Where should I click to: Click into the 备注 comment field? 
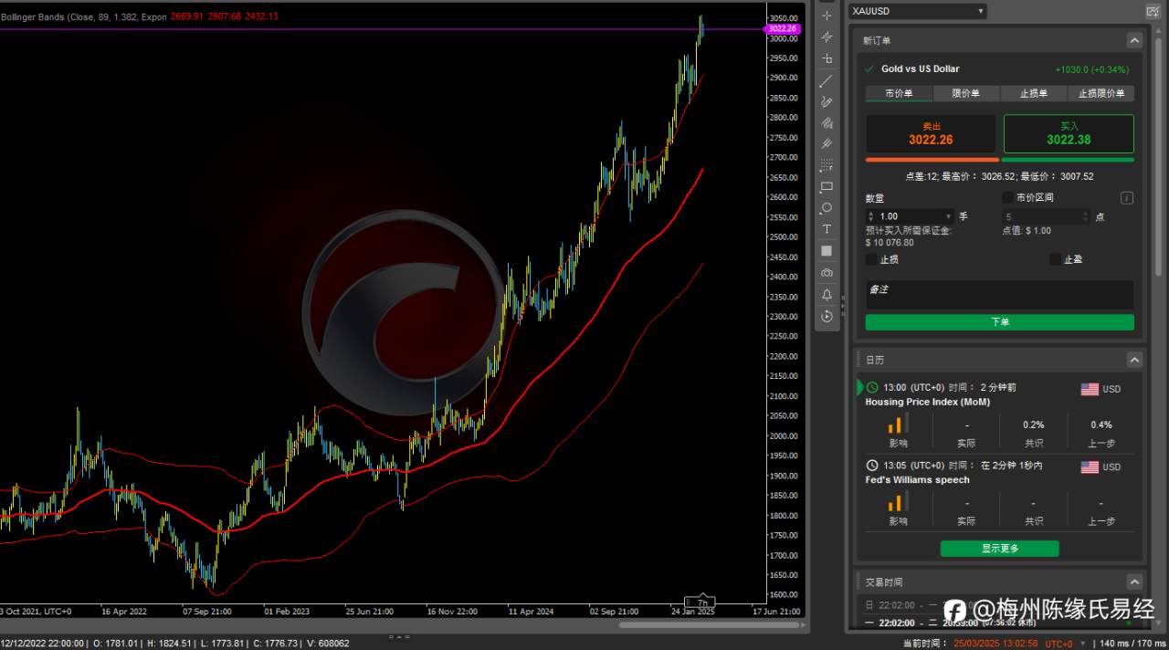point(999,294)
